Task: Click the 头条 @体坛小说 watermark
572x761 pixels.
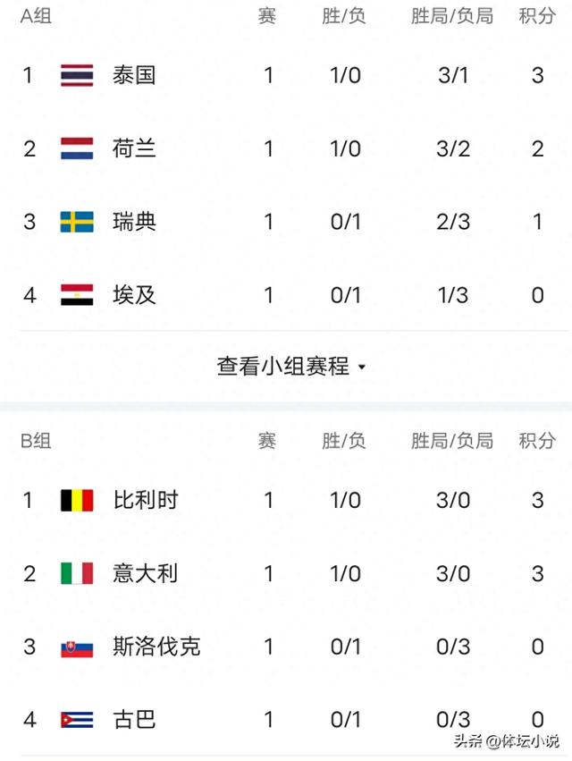Action: (x=507, y=741)
